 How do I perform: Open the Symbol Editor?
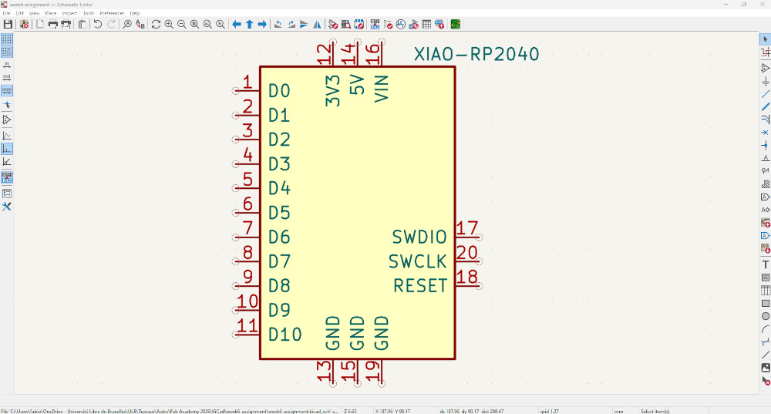coord(333,24)
